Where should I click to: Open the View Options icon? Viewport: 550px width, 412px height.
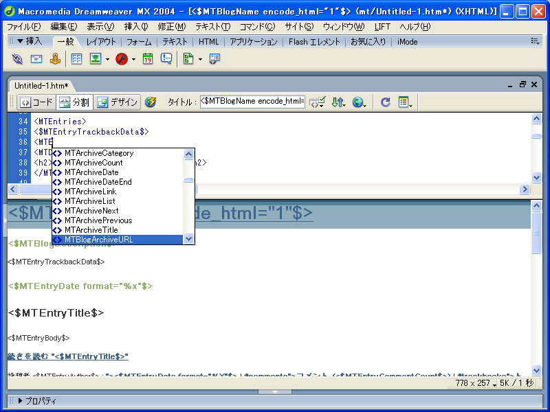[406, 102]
